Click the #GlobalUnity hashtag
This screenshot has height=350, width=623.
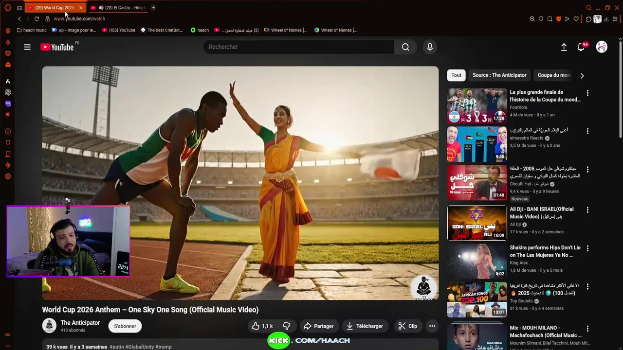pyautogui.click(x=140, y=347)
